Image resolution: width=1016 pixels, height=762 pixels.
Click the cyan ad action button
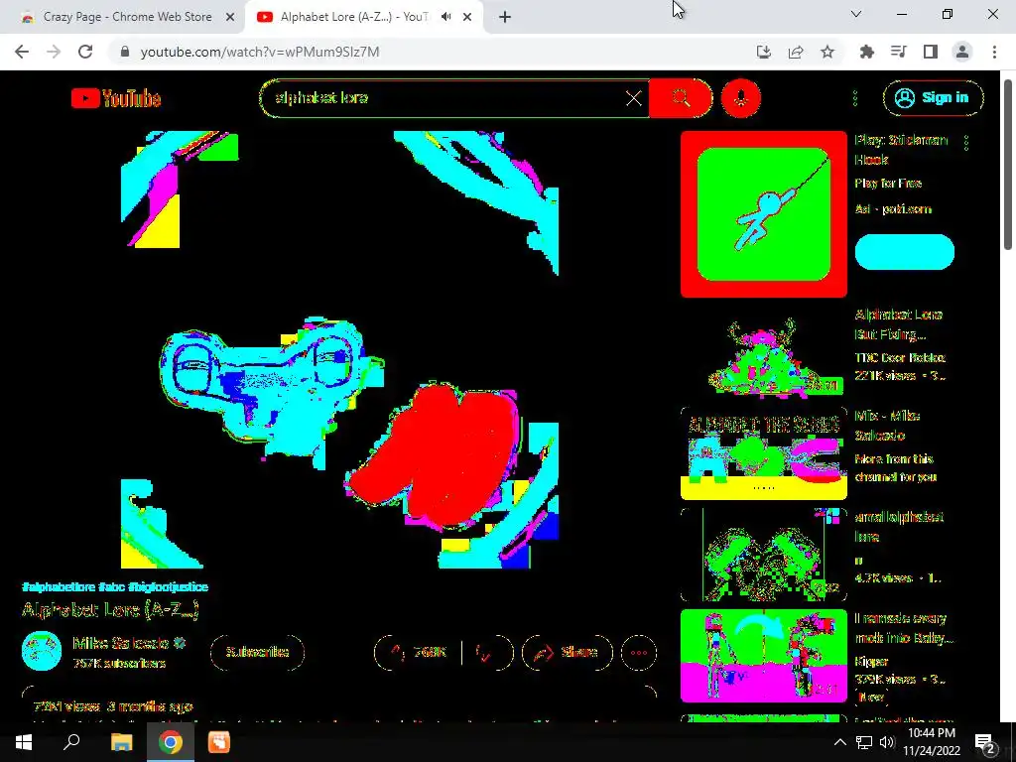tap(905, 252)
